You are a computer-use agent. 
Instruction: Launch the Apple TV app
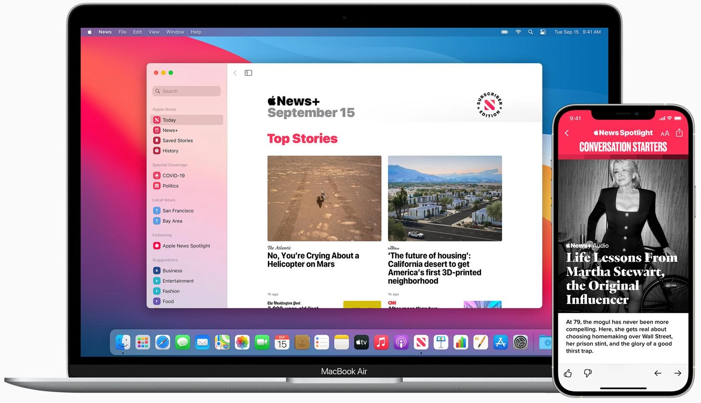click(x=361, y=342)
